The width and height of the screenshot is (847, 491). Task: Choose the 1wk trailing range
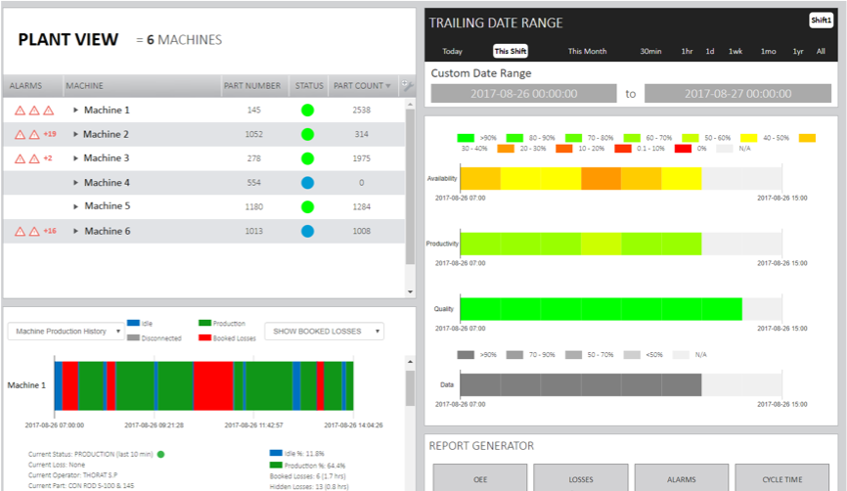736,51
